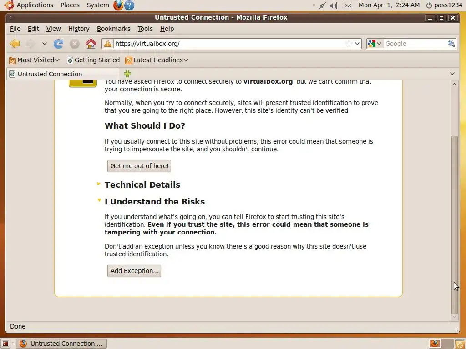Click into the URL address field

pos(229,44)
